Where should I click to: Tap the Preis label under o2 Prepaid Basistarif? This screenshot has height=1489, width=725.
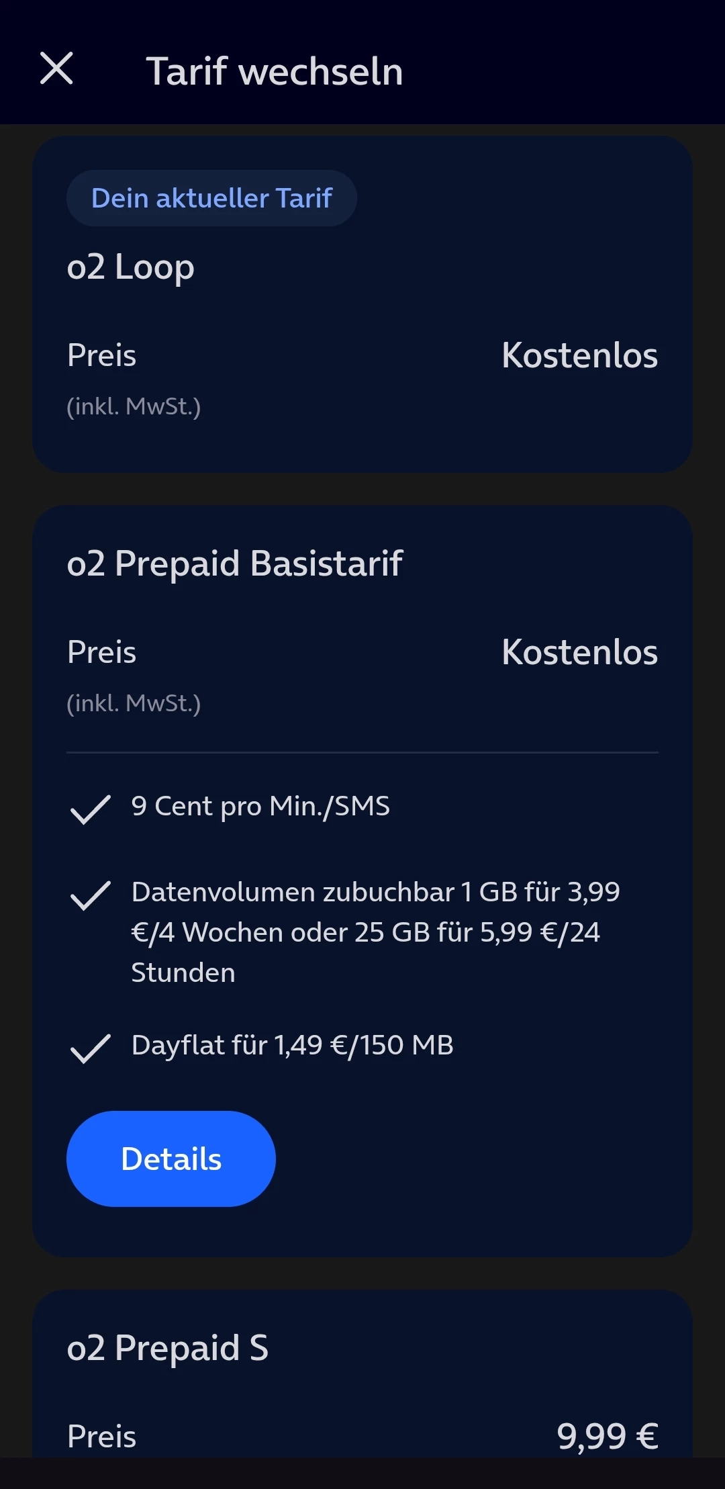point(102,652)
